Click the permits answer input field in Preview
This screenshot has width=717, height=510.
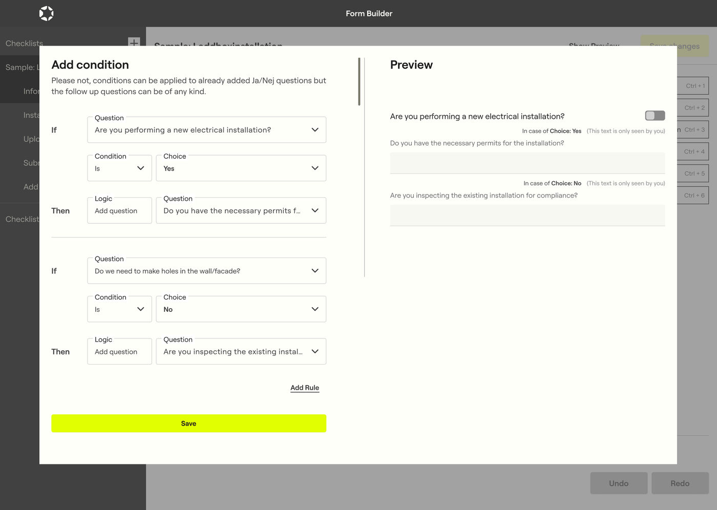(x=528, y=162)
